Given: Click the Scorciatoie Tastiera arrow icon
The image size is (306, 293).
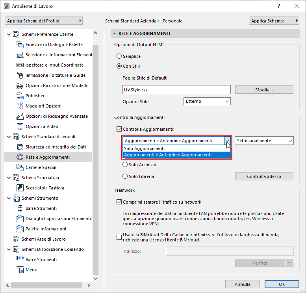Looking at the screenshot, I should pyautogui.click(x=20, y=188).
